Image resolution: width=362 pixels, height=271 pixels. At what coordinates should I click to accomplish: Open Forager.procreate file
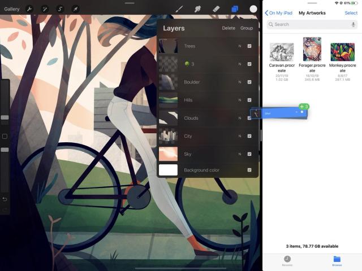point(312,59)
